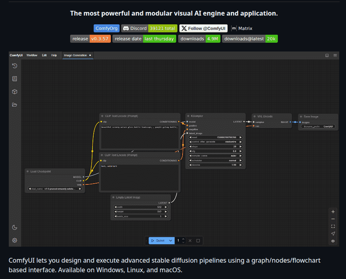Select the Image Generation tab

pyautogui.click(x=75, y=55)
